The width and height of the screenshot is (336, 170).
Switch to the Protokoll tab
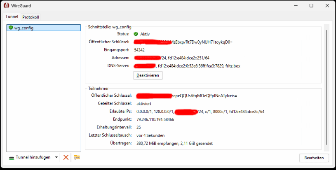(31, 17)
